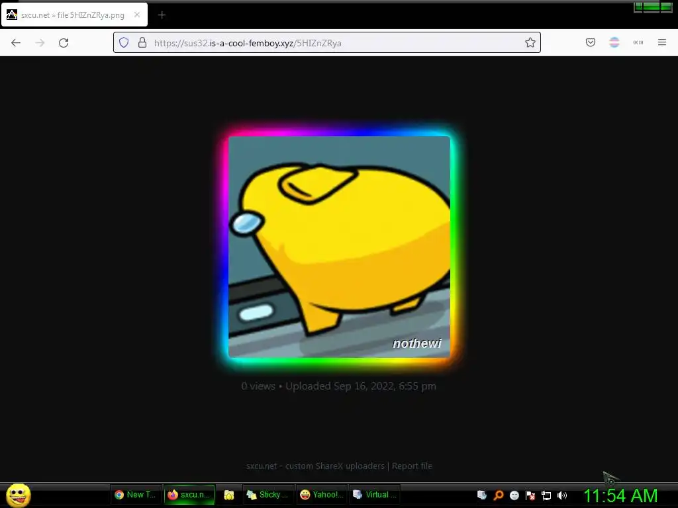
Task: Open the flag with red X tray icon
Action: (530, 495)
